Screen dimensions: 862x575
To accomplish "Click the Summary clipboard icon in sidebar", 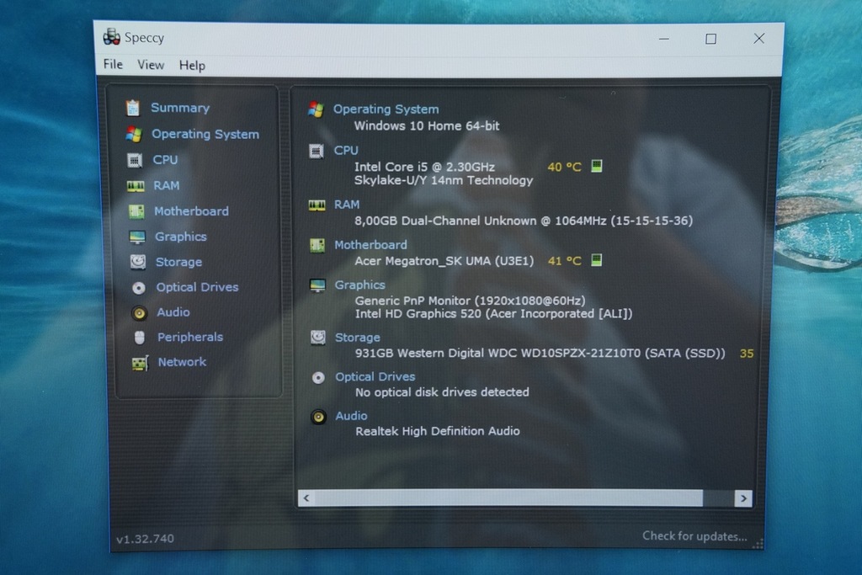I will coord(132,108).
